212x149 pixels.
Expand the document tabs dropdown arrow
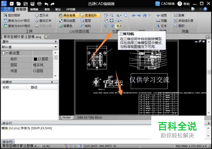tap(207, 37)
